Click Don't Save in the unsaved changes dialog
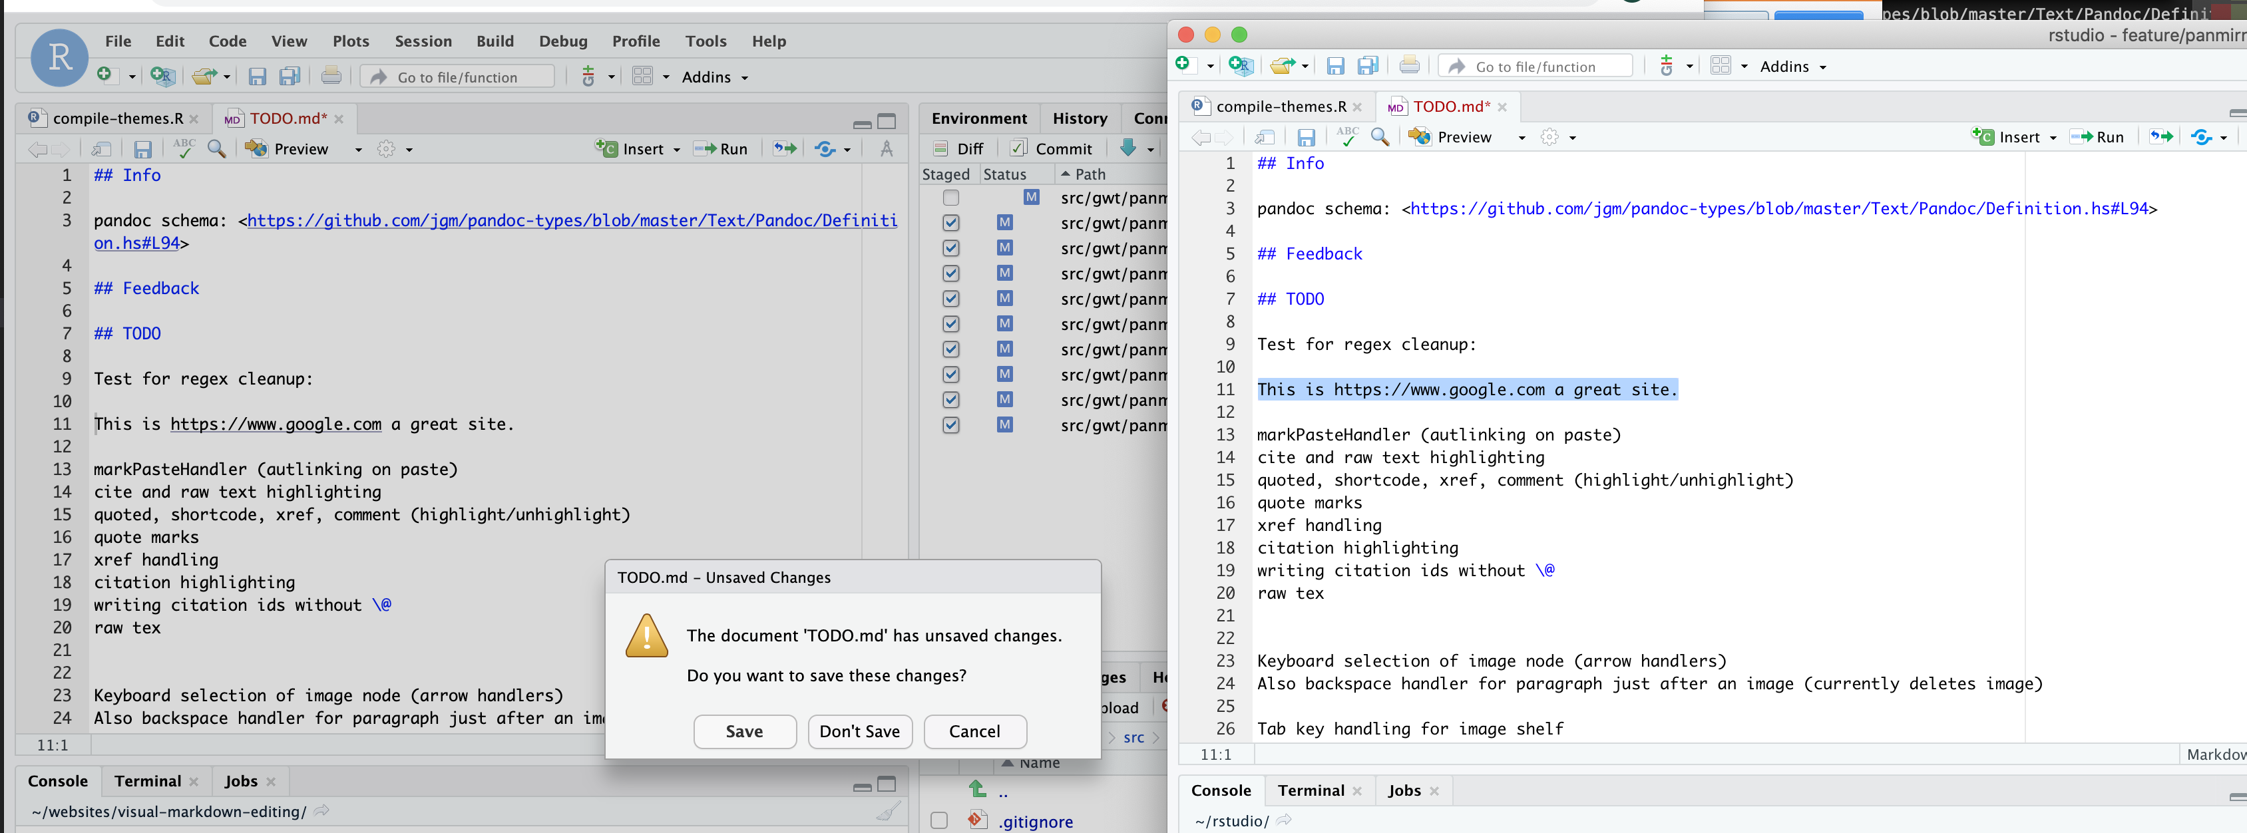The image size is (2247, 833). tap(860, 732)
